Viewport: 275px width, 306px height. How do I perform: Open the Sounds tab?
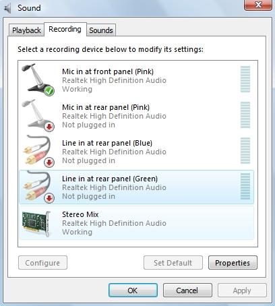click(x=101, y=30)
